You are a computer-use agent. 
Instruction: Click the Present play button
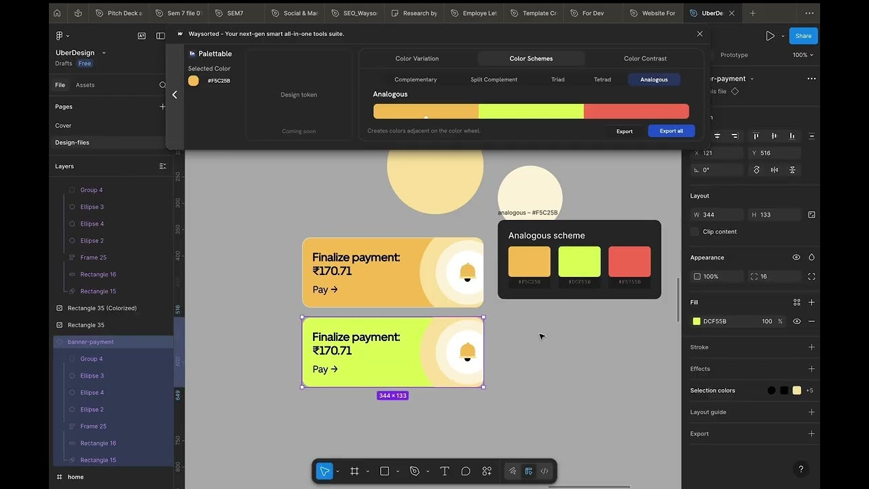[770, 35]
